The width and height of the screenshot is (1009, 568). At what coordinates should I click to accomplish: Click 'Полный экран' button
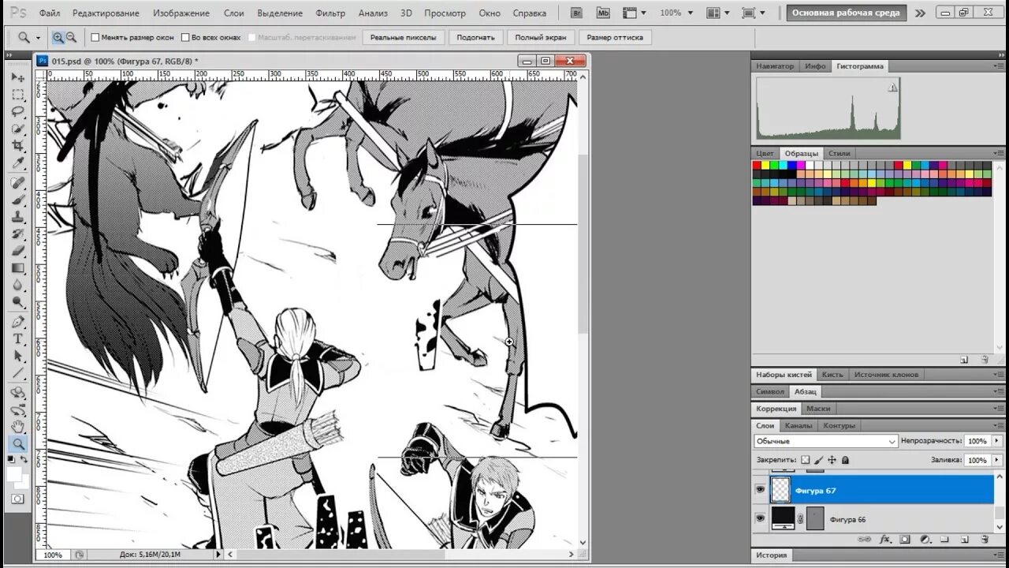coord(540,37)
